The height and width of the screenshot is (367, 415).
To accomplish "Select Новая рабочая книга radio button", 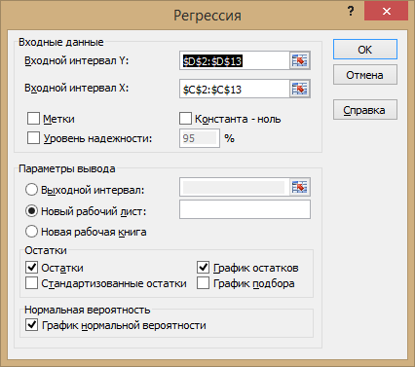I will (x=31, y=232).
